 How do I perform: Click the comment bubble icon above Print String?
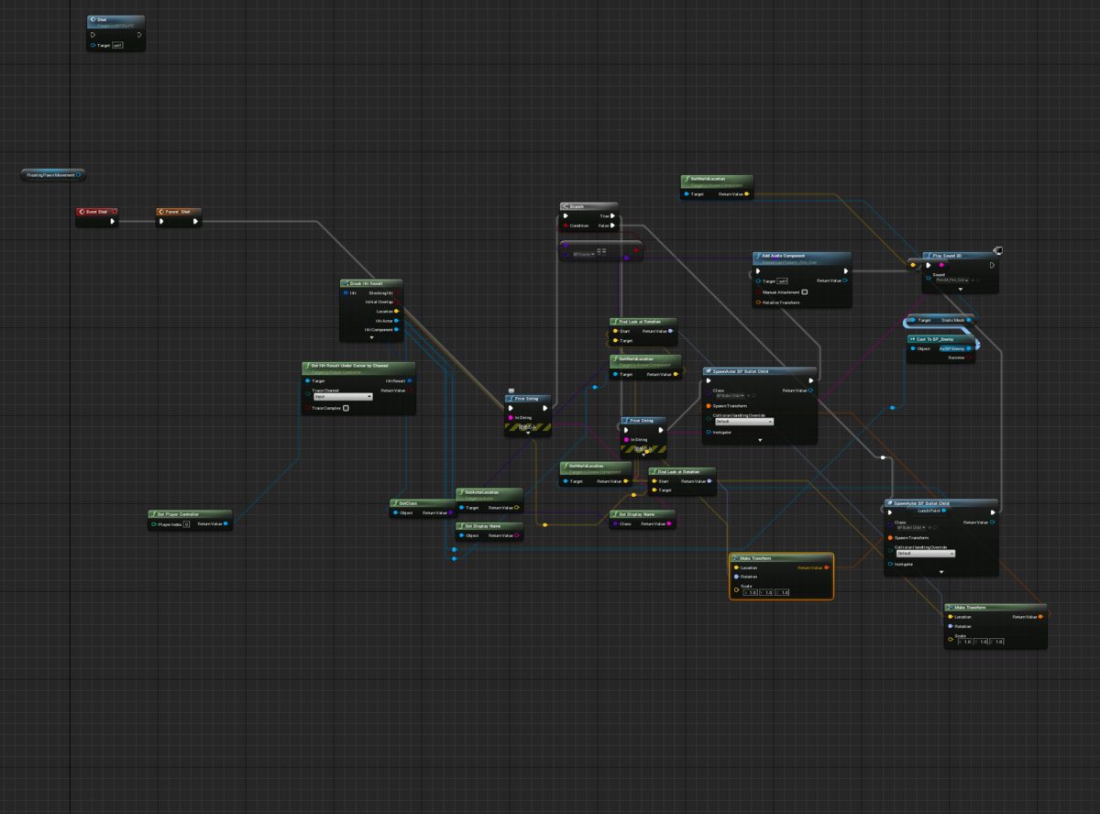point(511,390)
